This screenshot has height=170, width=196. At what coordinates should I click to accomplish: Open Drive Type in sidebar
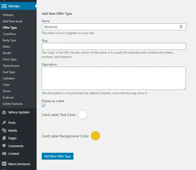coord(10,59)
